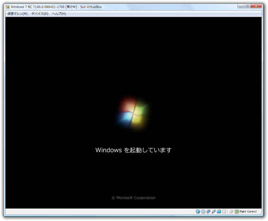Click the green keyboard capture indicator icon
Viewport: 268px width, 221px height.
point(237,212)
